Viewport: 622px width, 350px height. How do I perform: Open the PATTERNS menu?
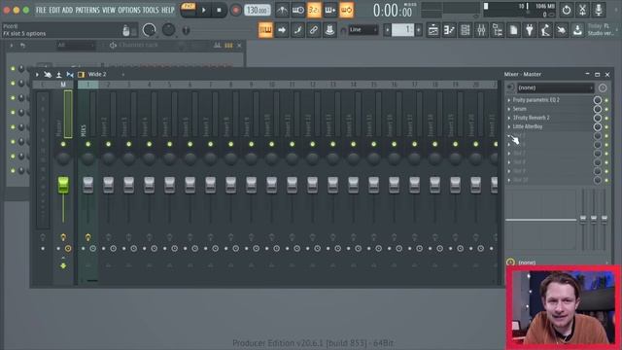click(x=86, y=10)
